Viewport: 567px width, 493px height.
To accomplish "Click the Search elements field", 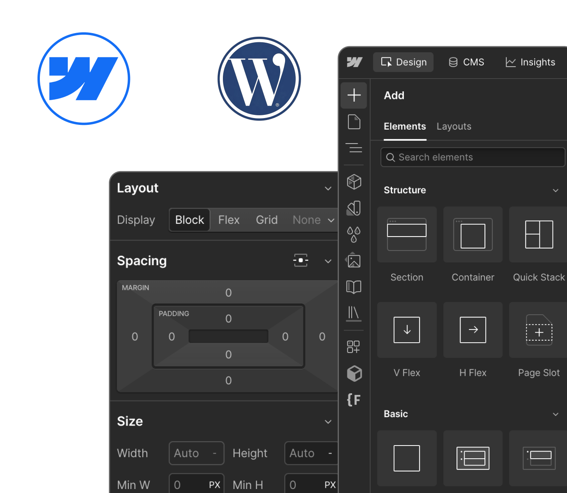I will 473,157.
